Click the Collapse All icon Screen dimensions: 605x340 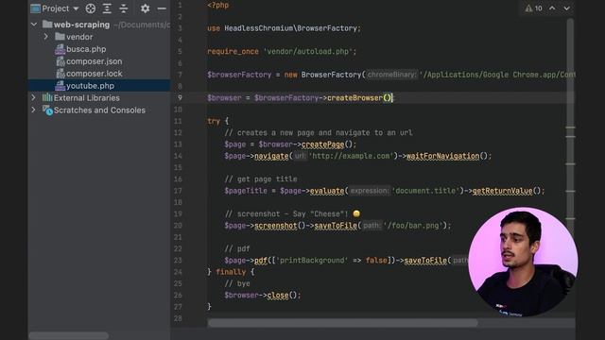tap(124, 8)
